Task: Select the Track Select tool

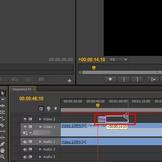Action: click(3, 99)
